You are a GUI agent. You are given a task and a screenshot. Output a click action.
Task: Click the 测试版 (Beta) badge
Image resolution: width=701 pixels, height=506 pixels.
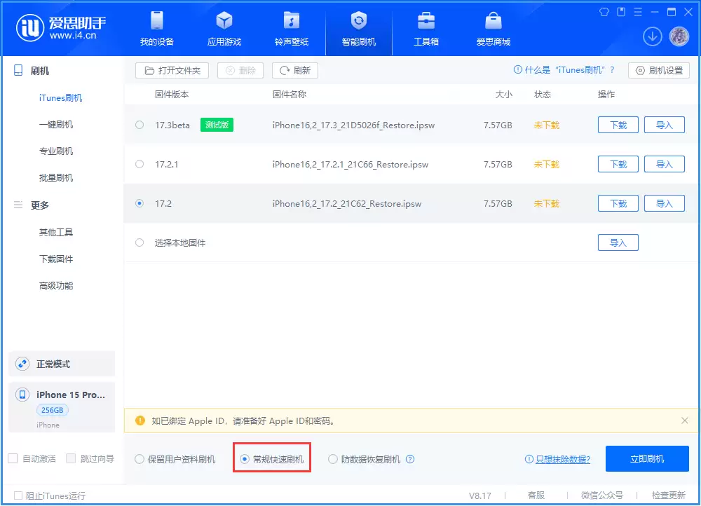[217, 125]
